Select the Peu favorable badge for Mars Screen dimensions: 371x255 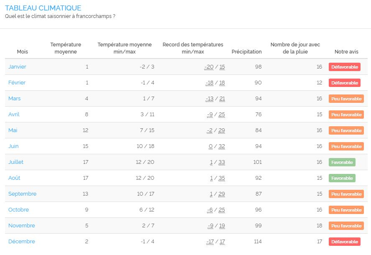coord(346,99)
